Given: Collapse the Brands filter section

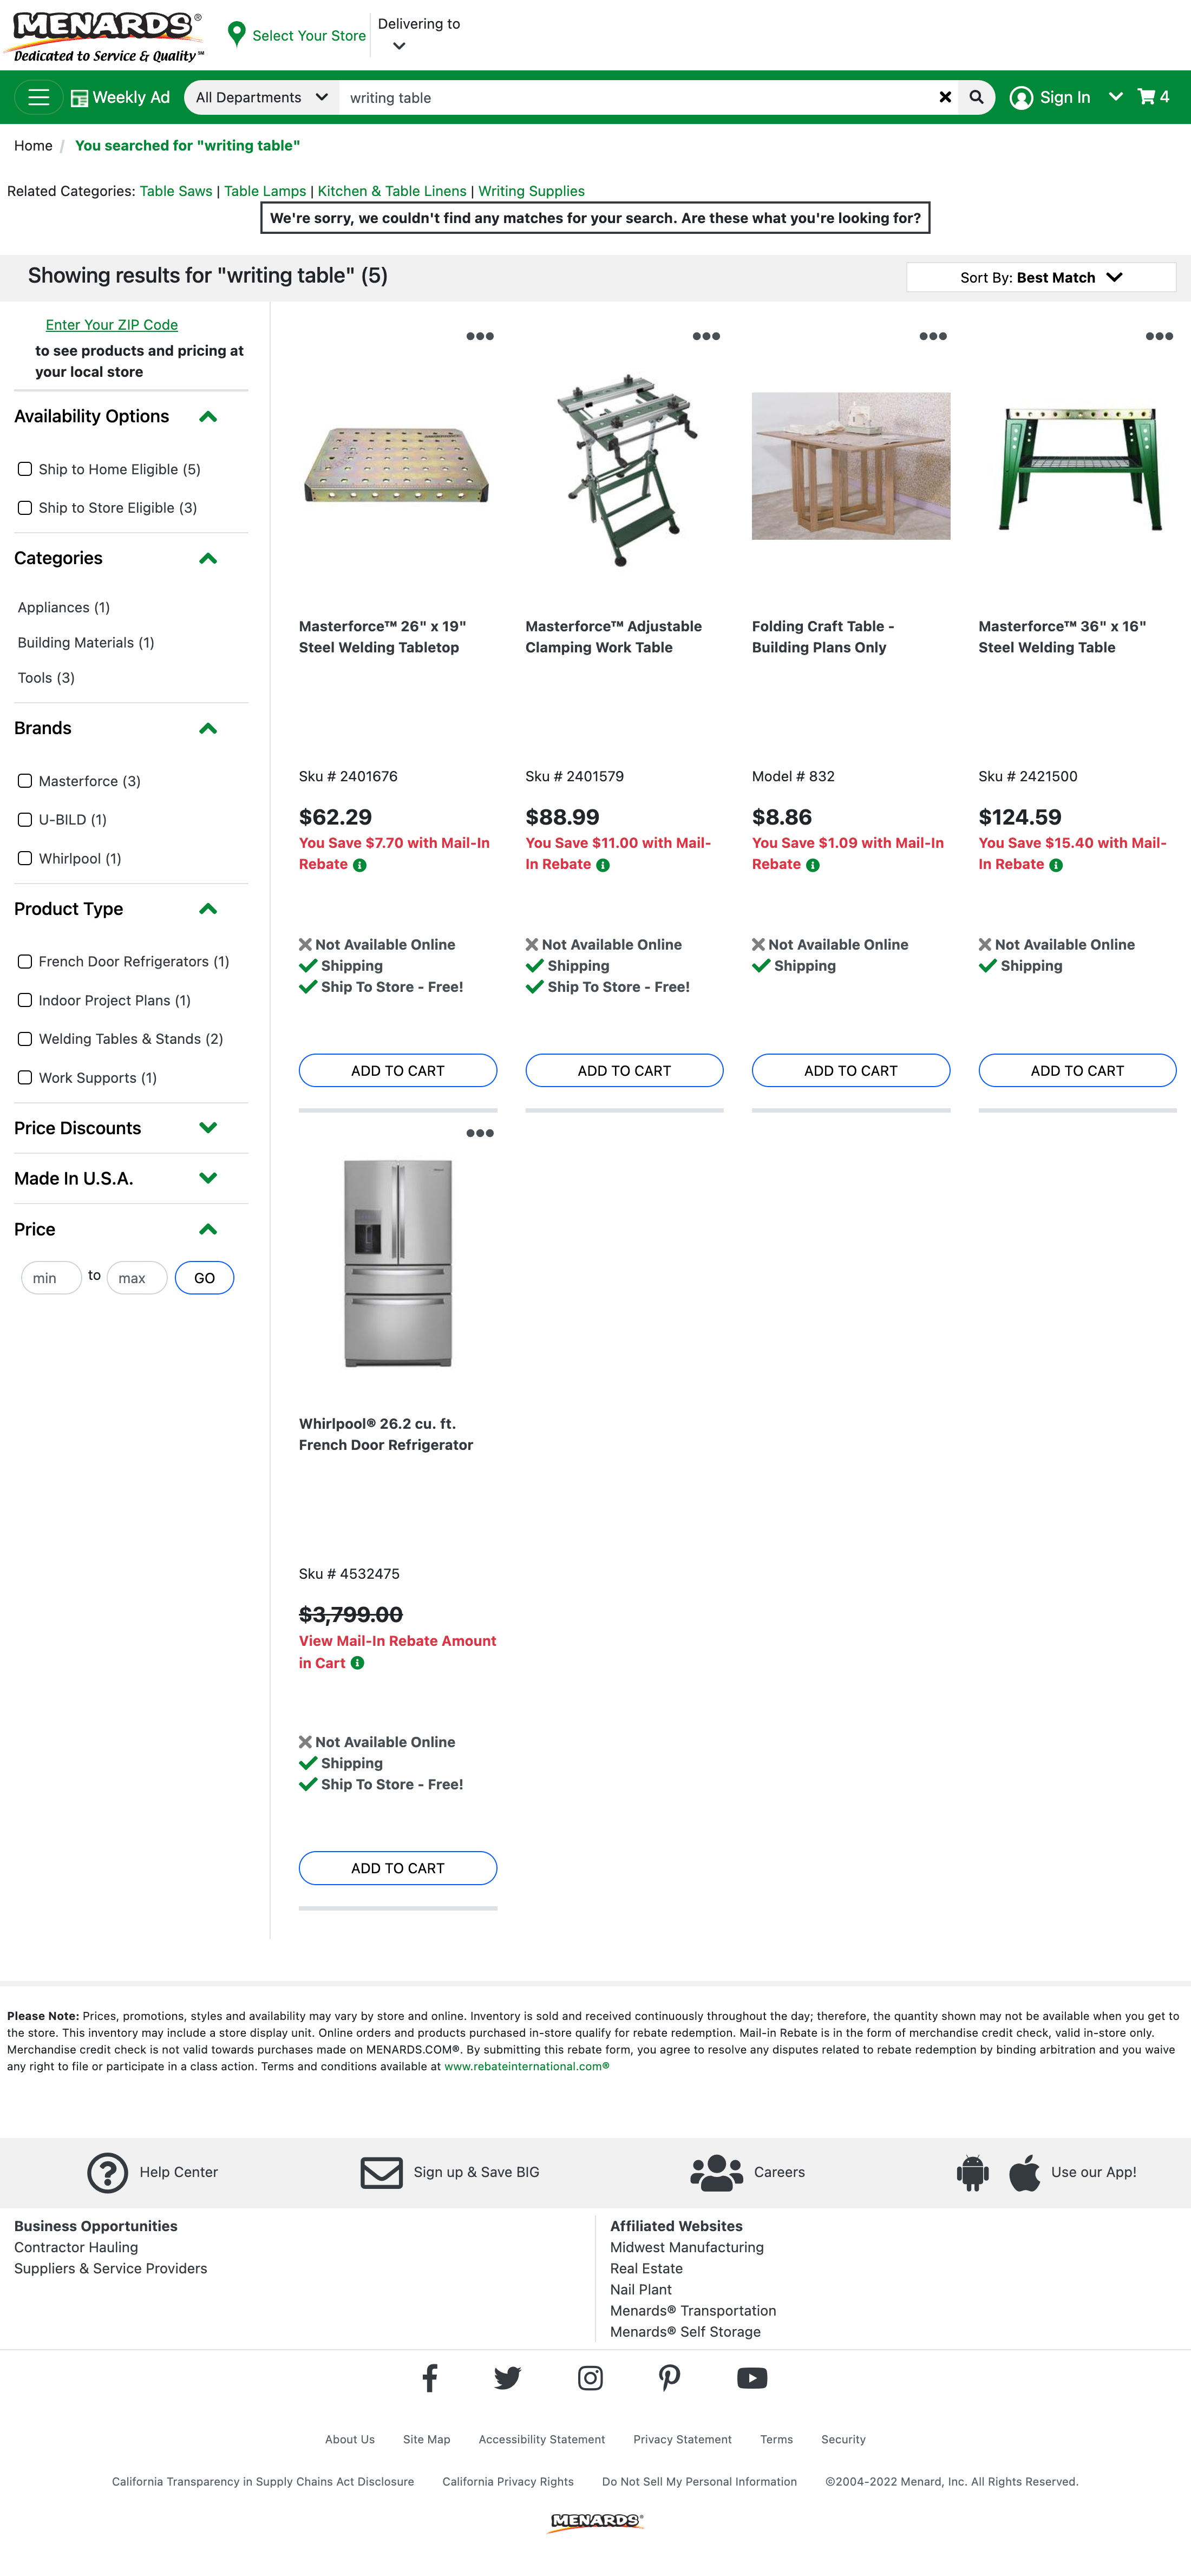Looking at the screenshot, I should [207, 728].
